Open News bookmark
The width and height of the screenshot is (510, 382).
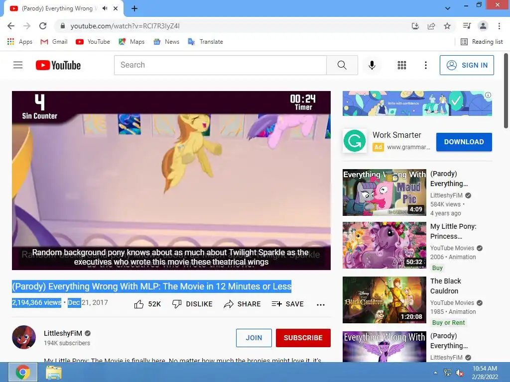click(x=166, y=42)
